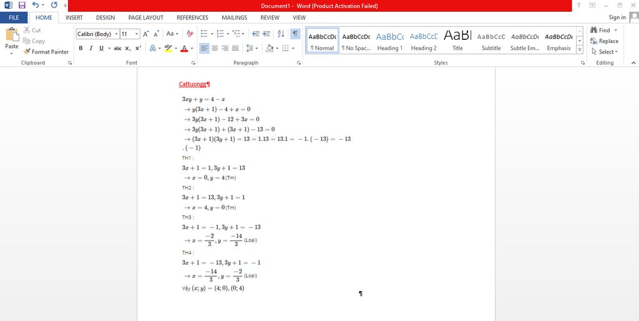Apply subscript x₂ formatting
The image size is (639, 321).
point(128,49)
